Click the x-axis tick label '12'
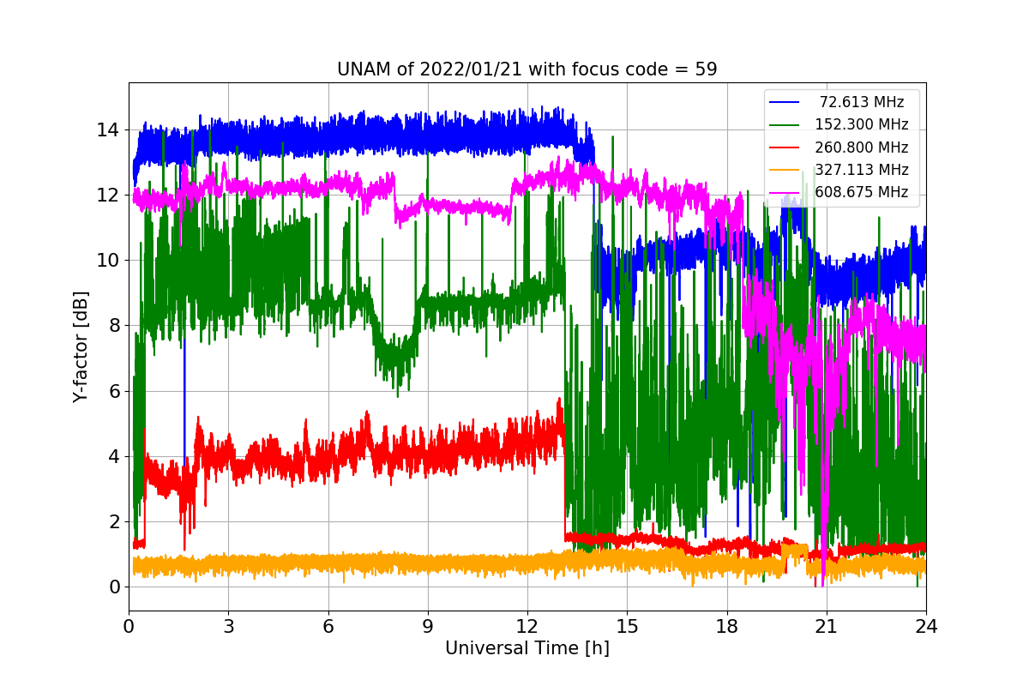The image size is (1029, 686). pyautogui.click(x=527, y=627)
